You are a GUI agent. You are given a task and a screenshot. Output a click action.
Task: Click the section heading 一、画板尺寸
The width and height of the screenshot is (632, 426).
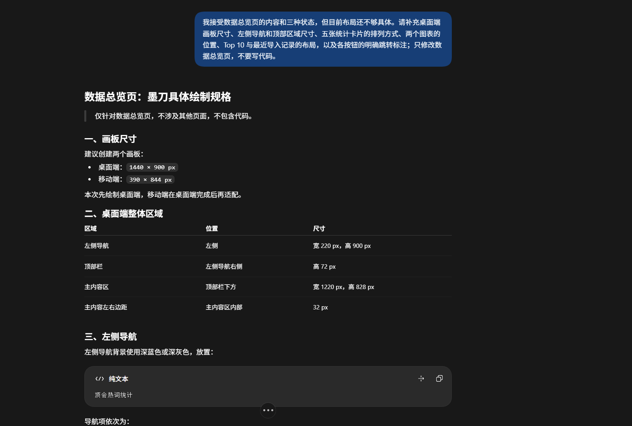pos(110,139)
